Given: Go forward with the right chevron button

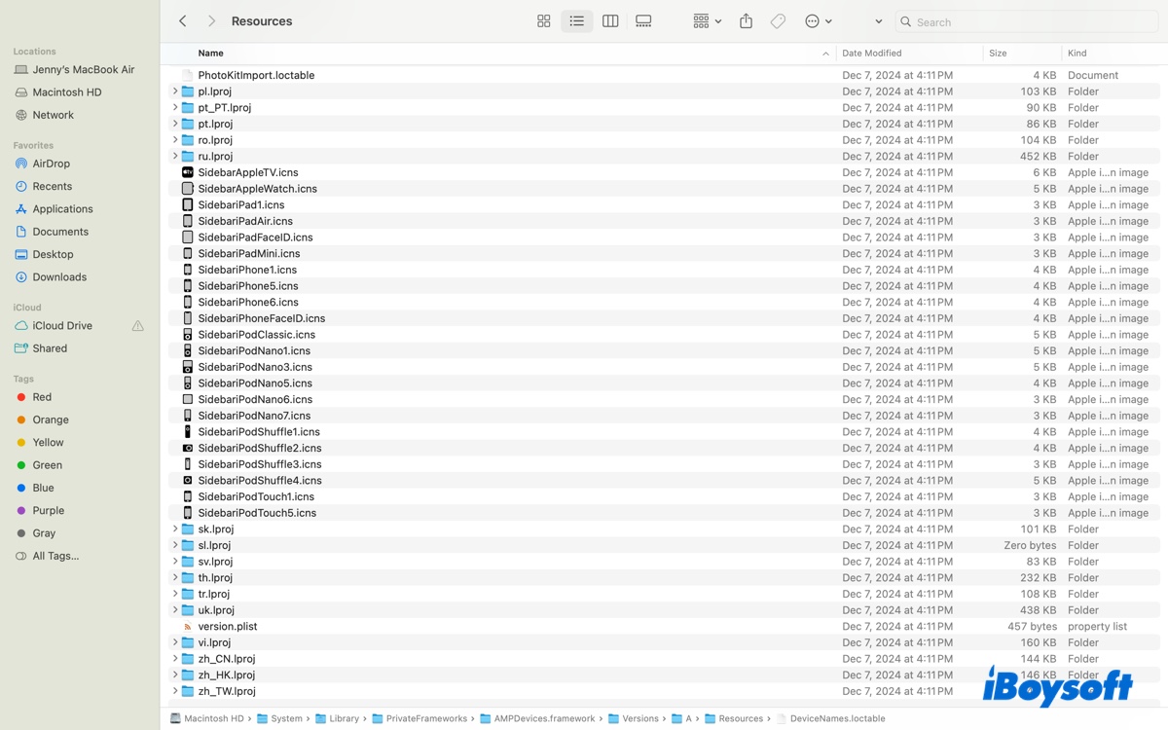Looking at the screenshot, I should point(211,21).
